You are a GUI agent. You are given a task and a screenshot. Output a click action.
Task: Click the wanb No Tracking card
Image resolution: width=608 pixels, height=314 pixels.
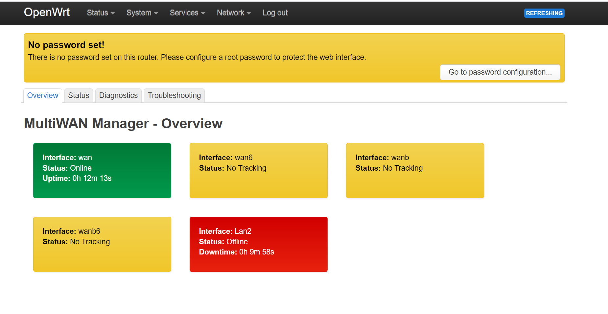pyautogui.click(x=415, y=171)
